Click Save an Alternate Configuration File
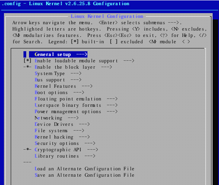The image size is (219, 185). click(x=85, y=175)
